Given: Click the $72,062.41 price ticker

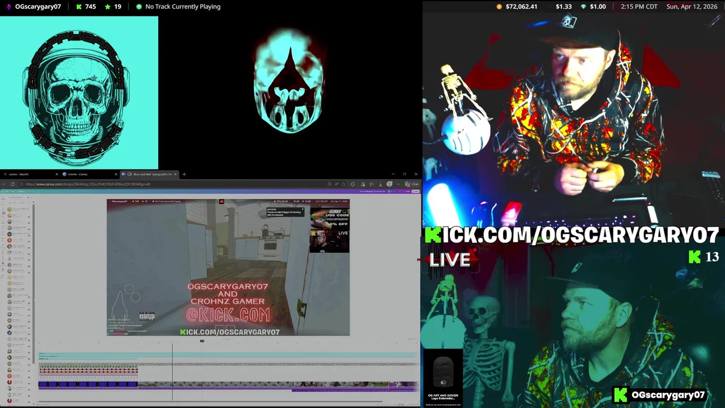Looking at the screenshot, I should [x=521, y=7].
